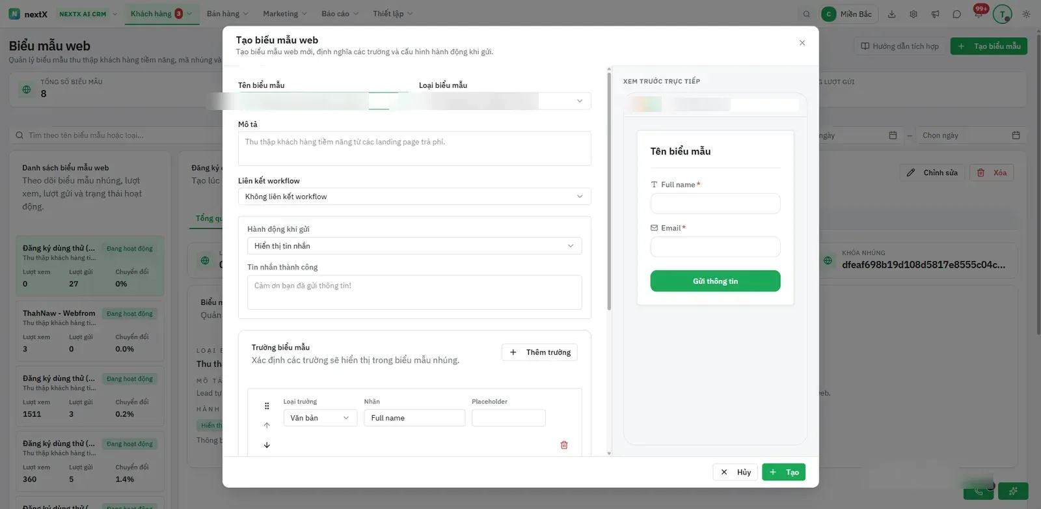This screenshot has width=1041, height=509.
Task: Click the user avatar T icon
Action: 1003,14
